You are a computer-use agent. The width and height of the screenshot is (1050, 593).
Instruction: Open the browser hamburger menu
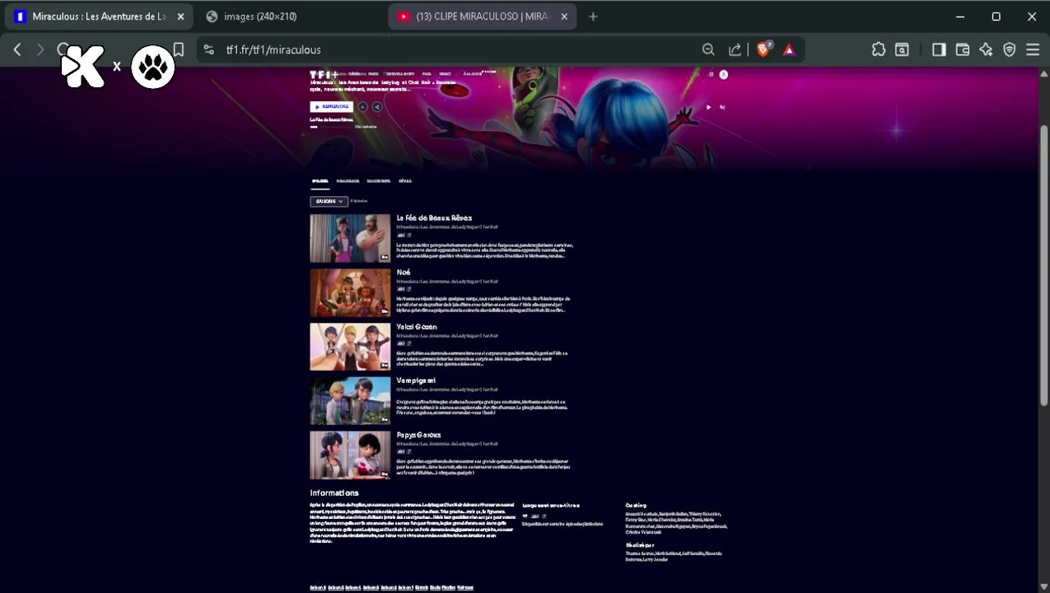(x=1033, y=50)
